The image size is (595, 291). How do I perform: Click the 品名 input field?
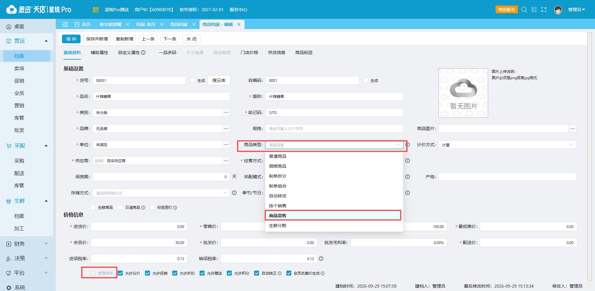coord(161,96)
